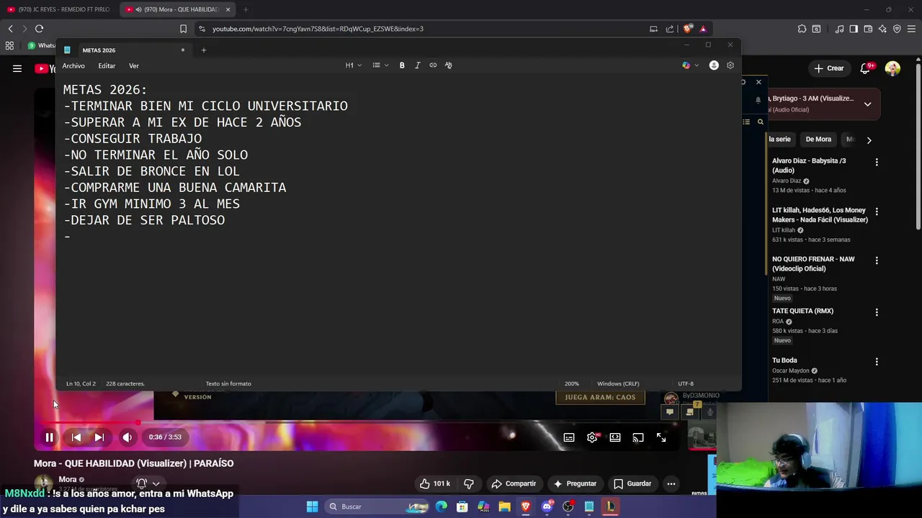The image size is (922, 518).
Task: Show next filter chips with arrow
Action: (869, 140)
